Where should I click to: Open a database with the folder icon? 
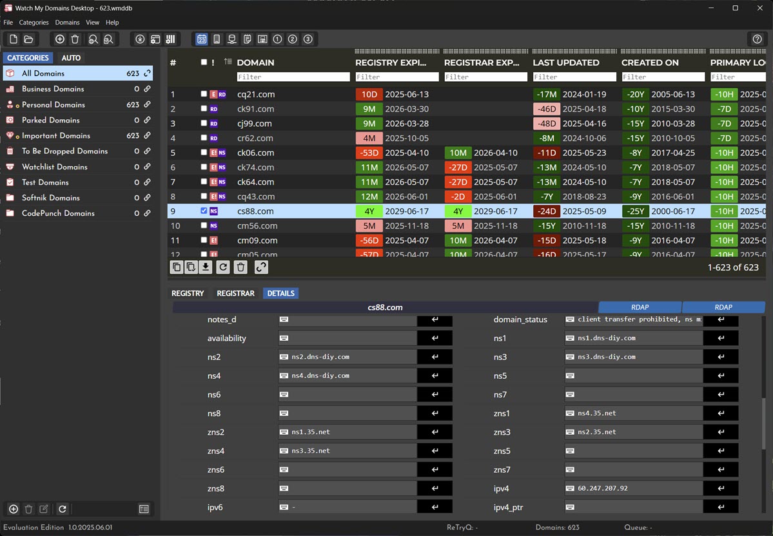click(28, 39)
